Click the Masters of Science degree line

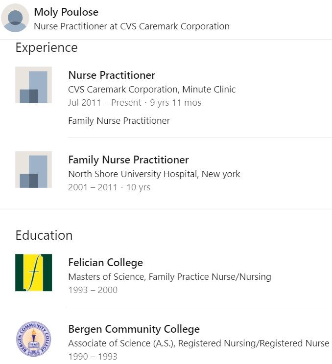pyautogui.click(x=170, y=277)
